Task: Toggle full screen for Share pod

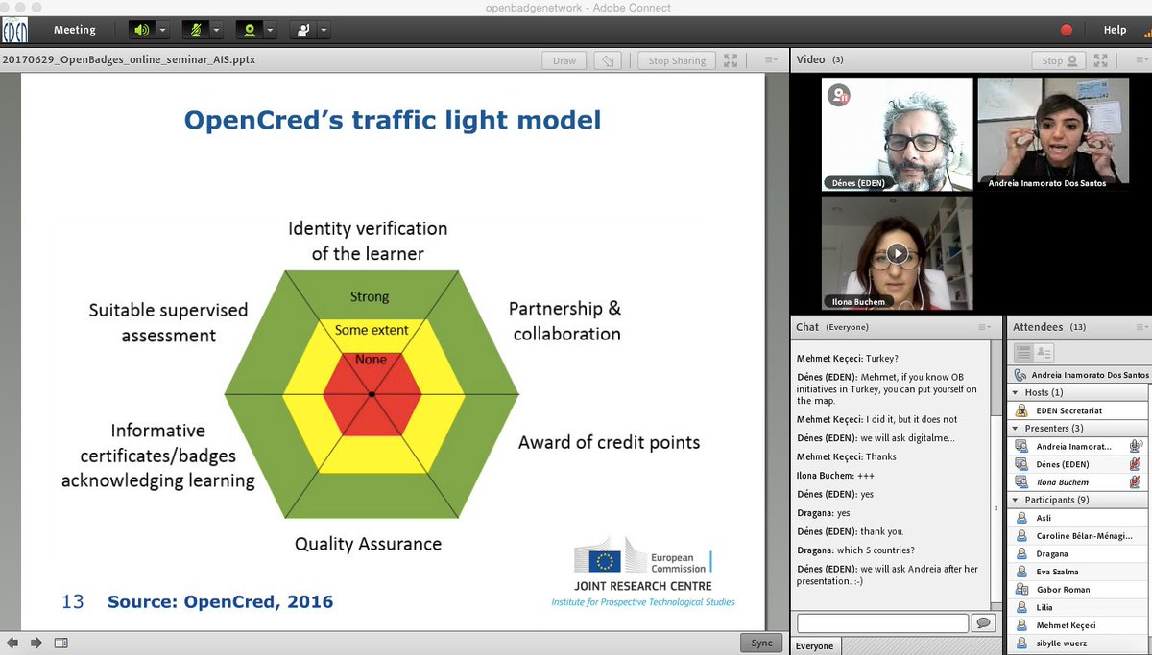Action: (732, 60)
